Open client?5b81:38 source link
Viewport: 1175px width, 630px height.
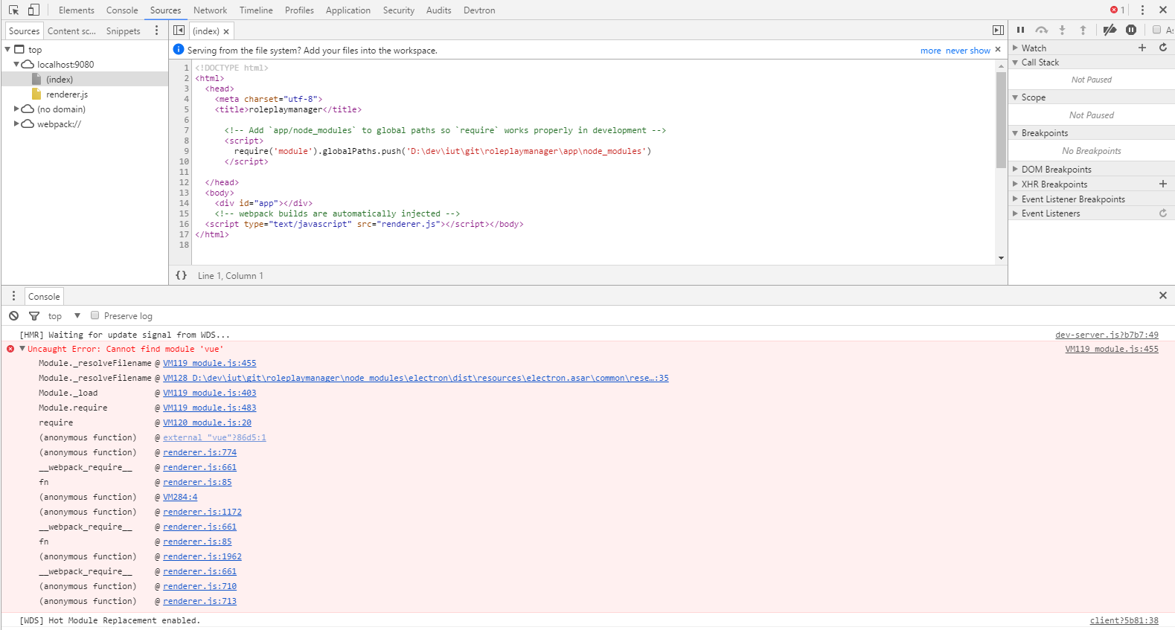(x=1124, y=620)
